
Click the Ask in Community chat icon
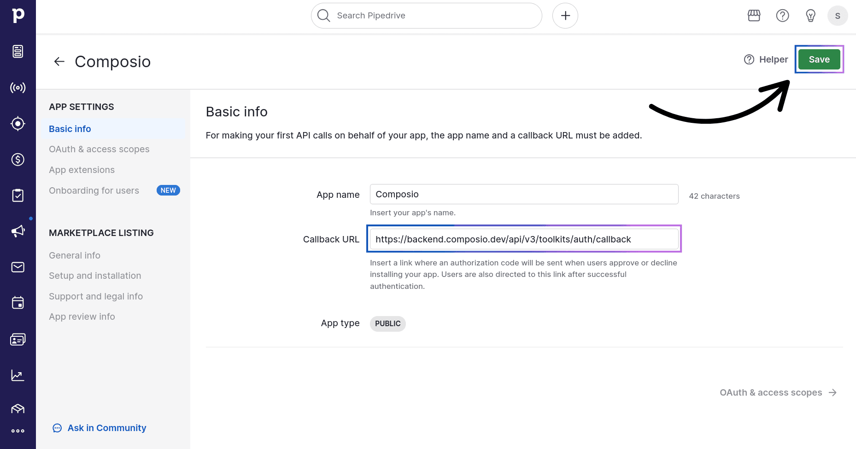coord(57,428)
